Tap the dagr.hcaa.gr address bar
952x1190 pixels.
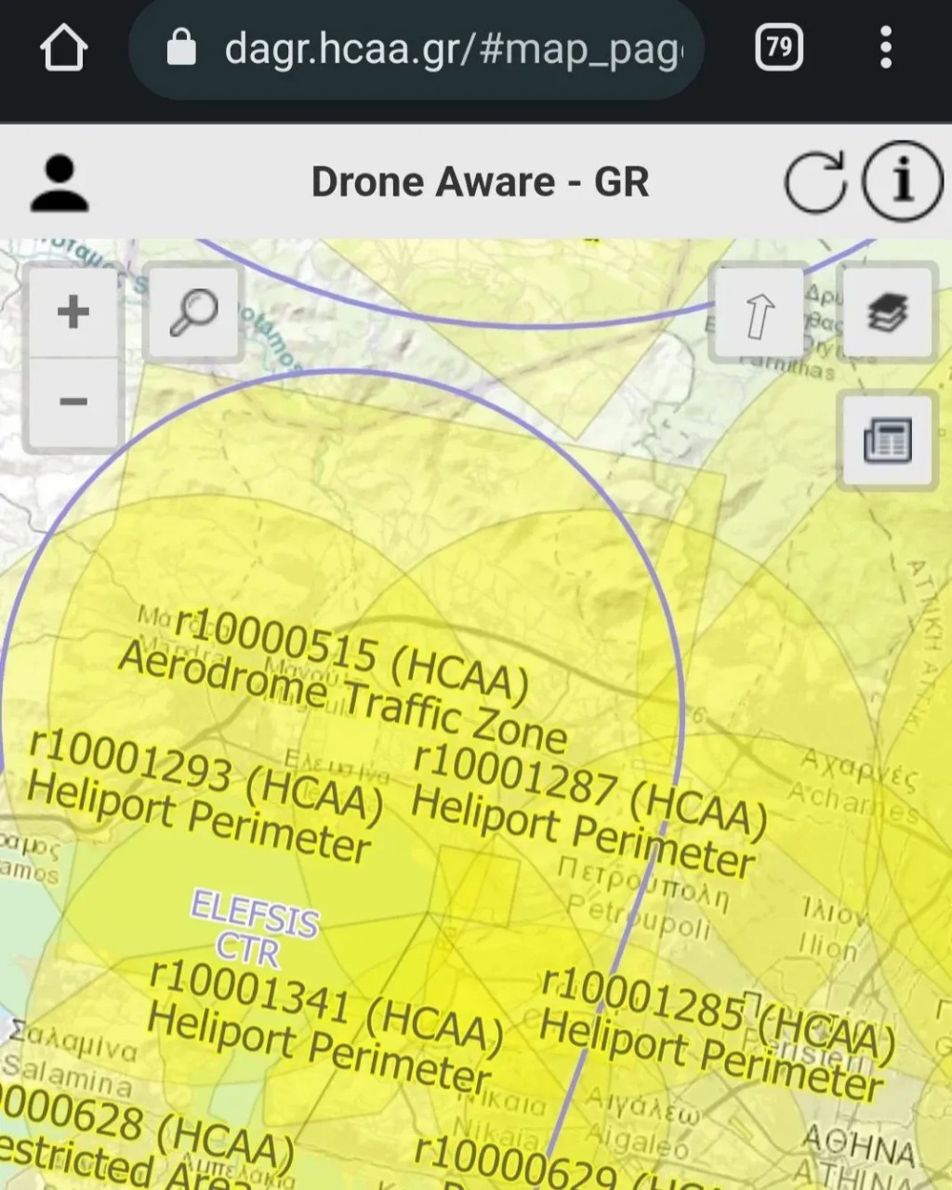pyautogui.click(x=416, y=48)
